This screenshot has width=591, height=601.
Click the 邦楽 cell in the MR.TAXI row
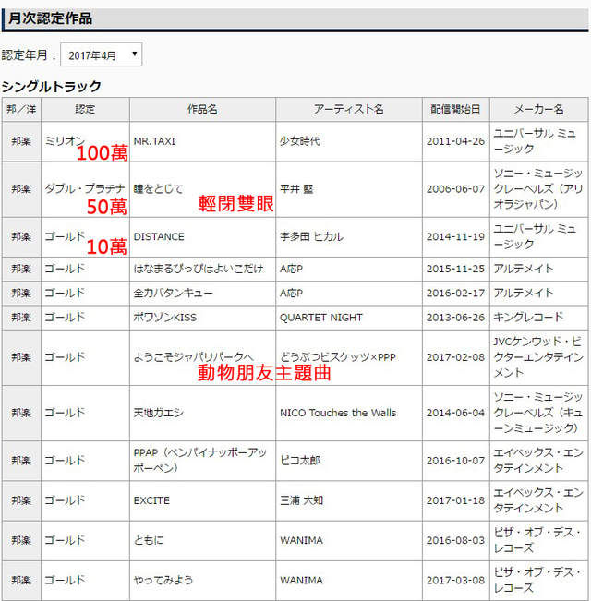pyautogui.click(x=21, y=141)
